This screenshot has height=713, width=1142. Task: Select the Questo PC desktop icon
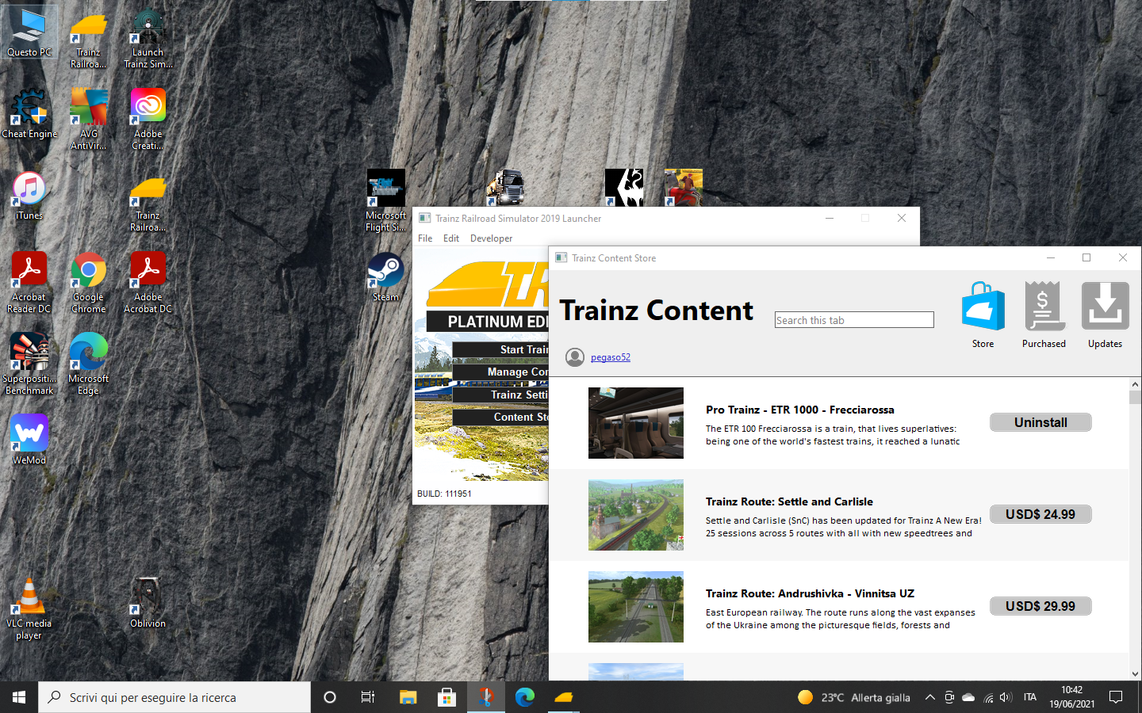[29, 32]
